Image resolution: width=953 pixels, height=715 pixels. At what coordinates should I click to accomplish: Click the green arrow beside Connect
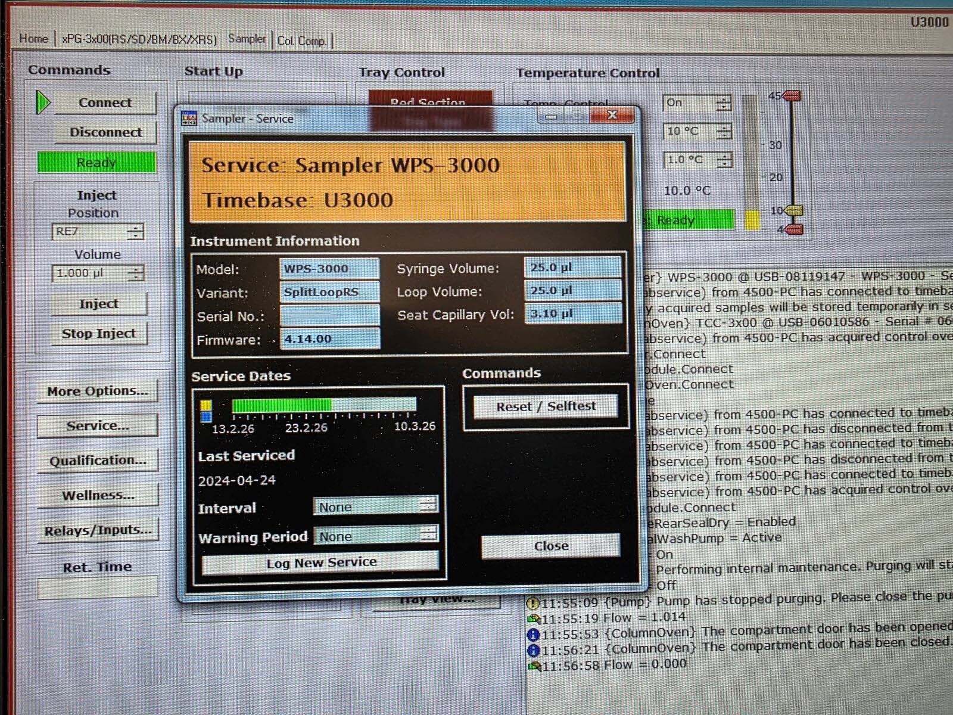click(x=43, y=102)
